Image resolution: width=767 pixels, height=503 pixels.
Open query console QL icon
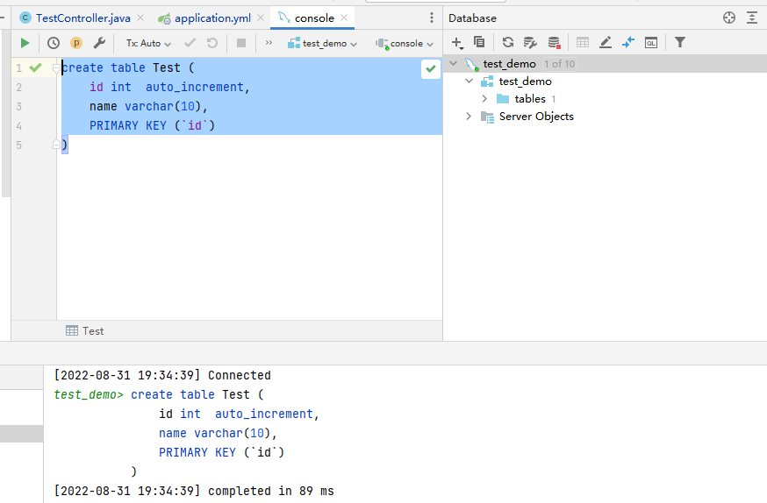[651, 42]
